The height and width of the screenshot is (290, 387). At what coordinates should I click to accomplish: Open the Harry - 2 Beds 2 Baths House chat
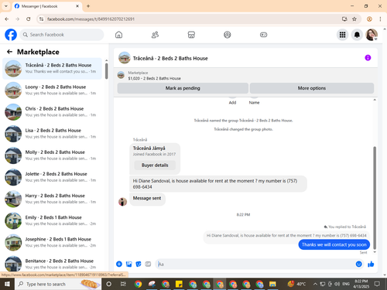[52, 199]
